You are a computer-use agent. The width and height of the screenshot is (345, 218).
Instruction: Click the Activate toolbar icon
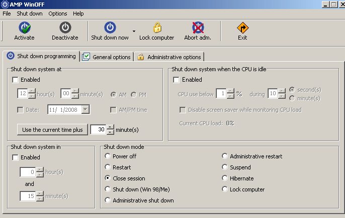tap(25, 28)
